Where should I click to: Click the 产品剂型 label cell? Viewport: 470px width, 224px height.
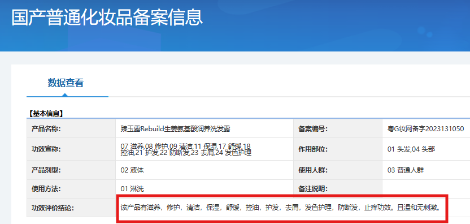(x=71, y=170)
